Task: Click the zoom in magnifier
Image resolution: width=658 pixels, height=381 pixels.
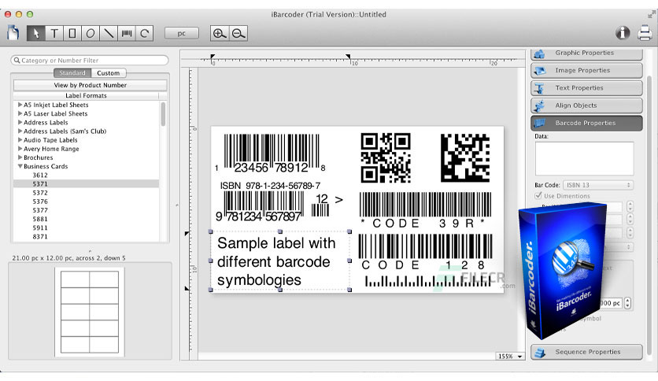Action: click(x=220, y=33)
